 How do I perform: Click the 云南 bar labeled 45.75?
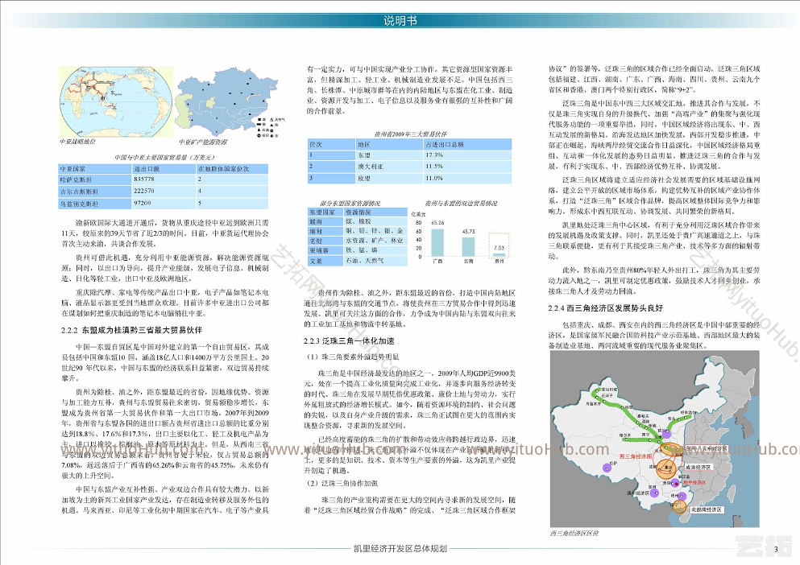468,247
